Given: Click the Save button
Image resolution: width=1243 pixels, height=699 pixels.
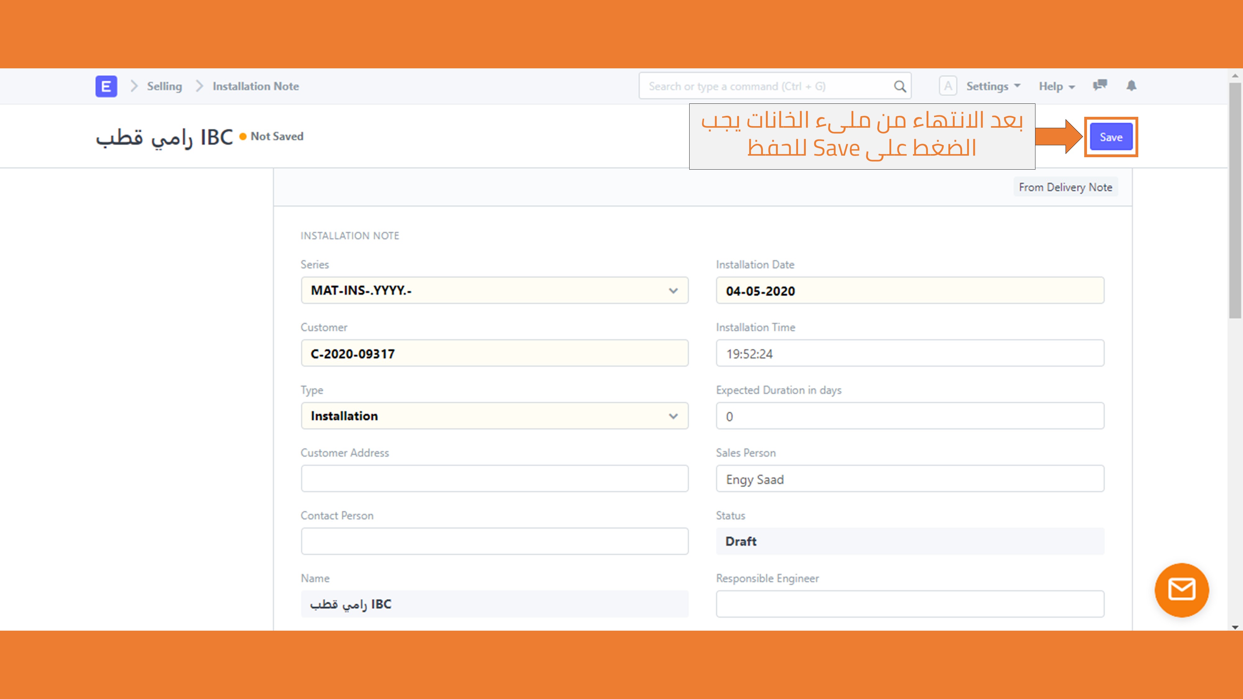Looking at the screenshot, I should tap(1111, 137).
